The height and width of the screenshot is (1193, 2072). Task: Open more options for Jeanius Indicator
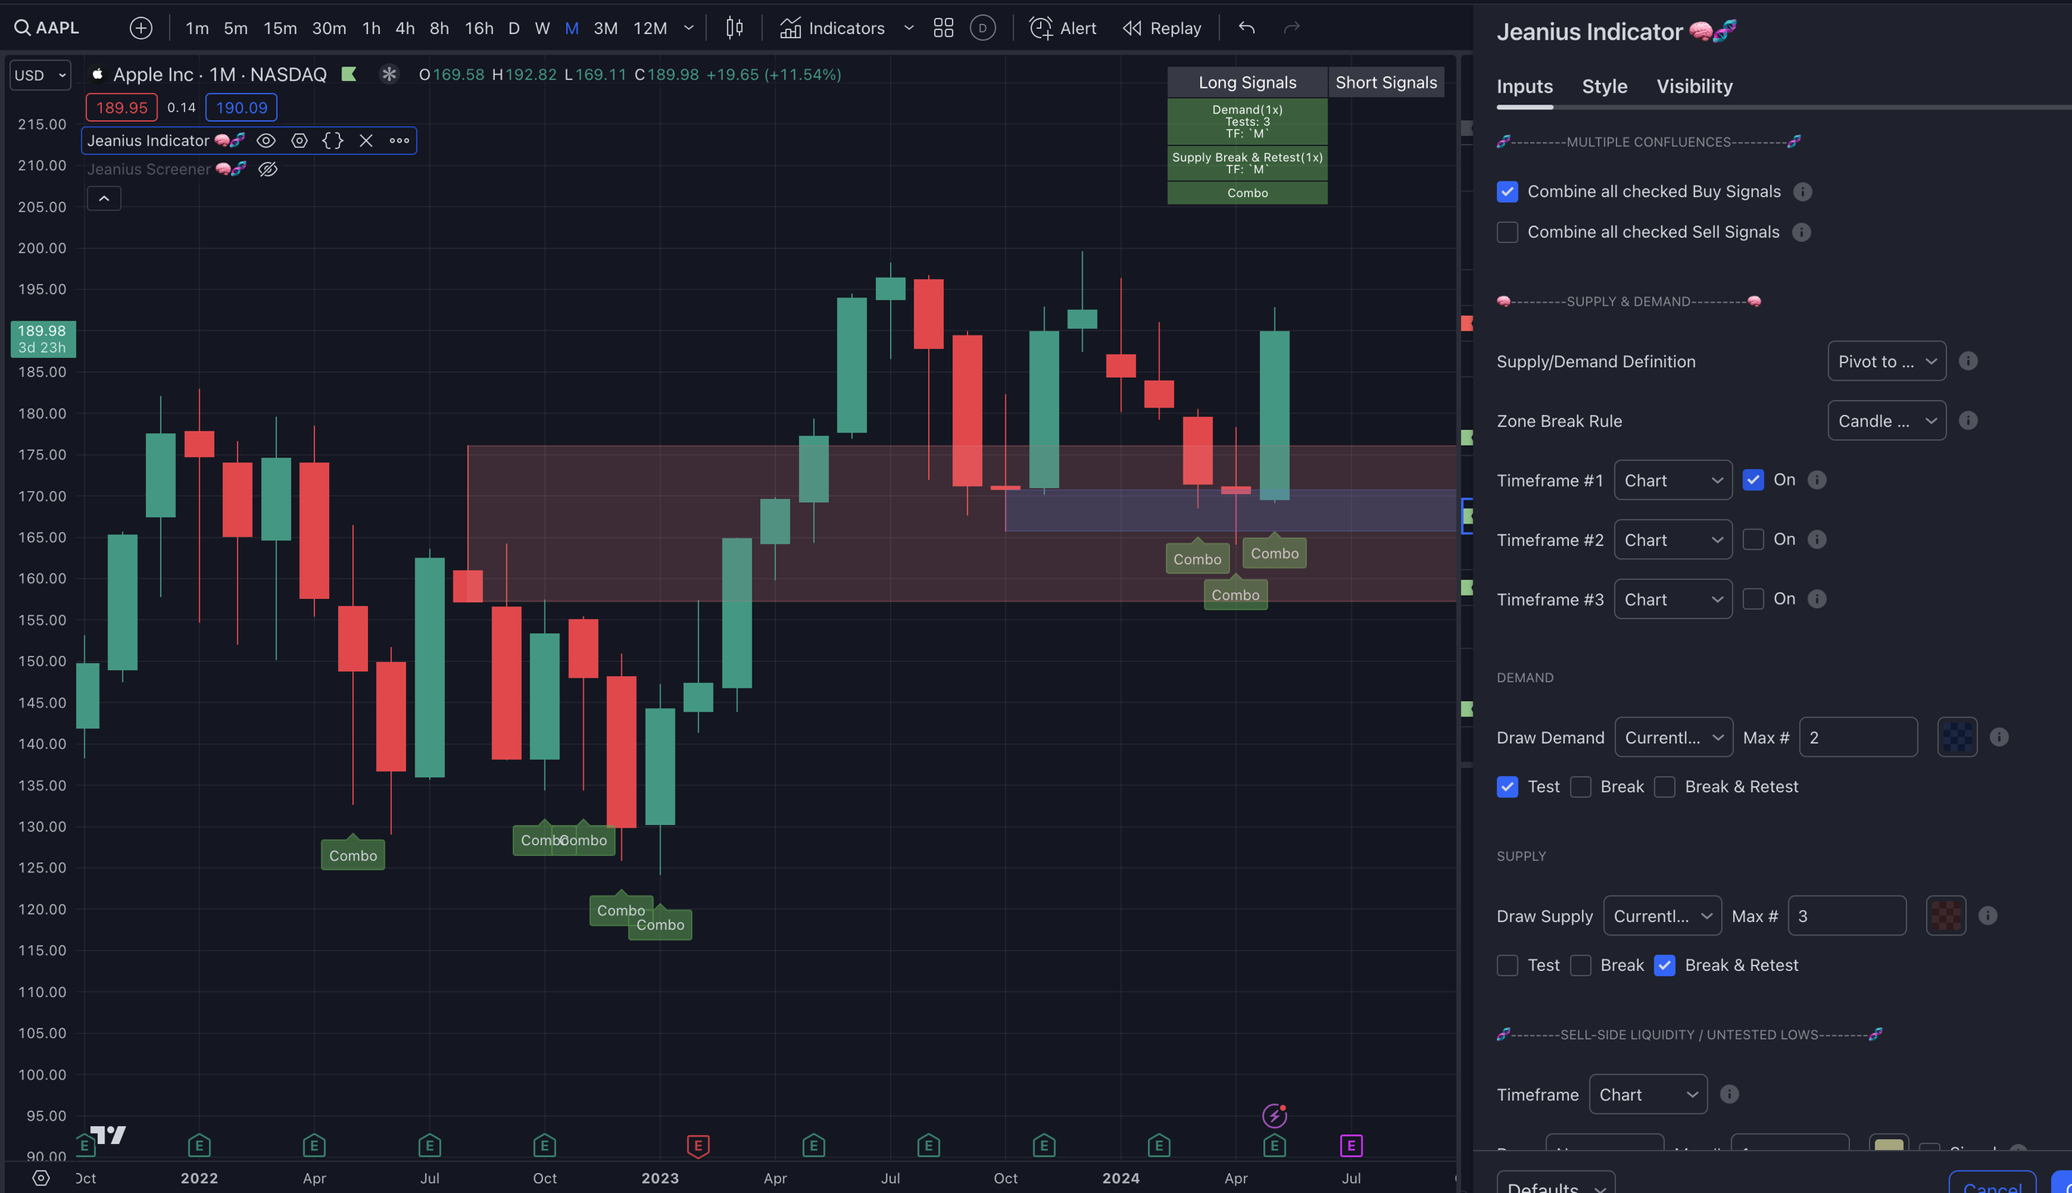coord(399,141)
